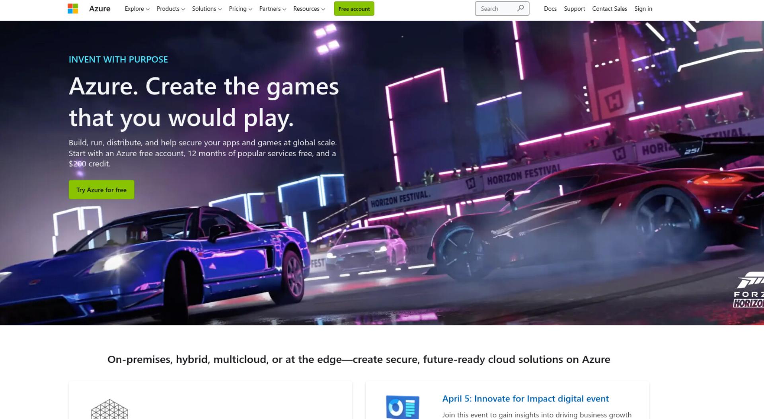Image resolution: width=764 pixels, height=419 pixels.
Task: Click 'Join this event to gain insights' text
Action: tap(536, 415)
